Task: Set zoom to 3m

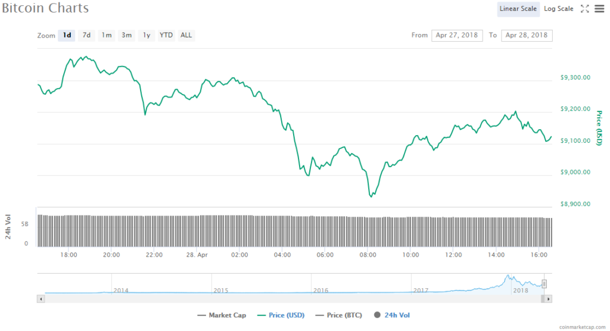Action: point(127,35)
